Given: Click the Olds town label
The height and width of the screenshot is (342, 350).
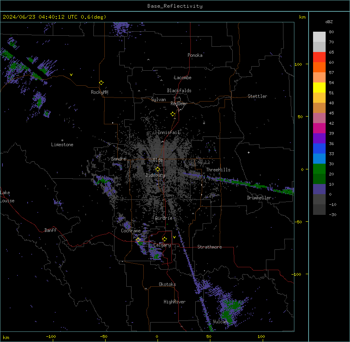Looking at the screenshot, I should pos(158,160).
